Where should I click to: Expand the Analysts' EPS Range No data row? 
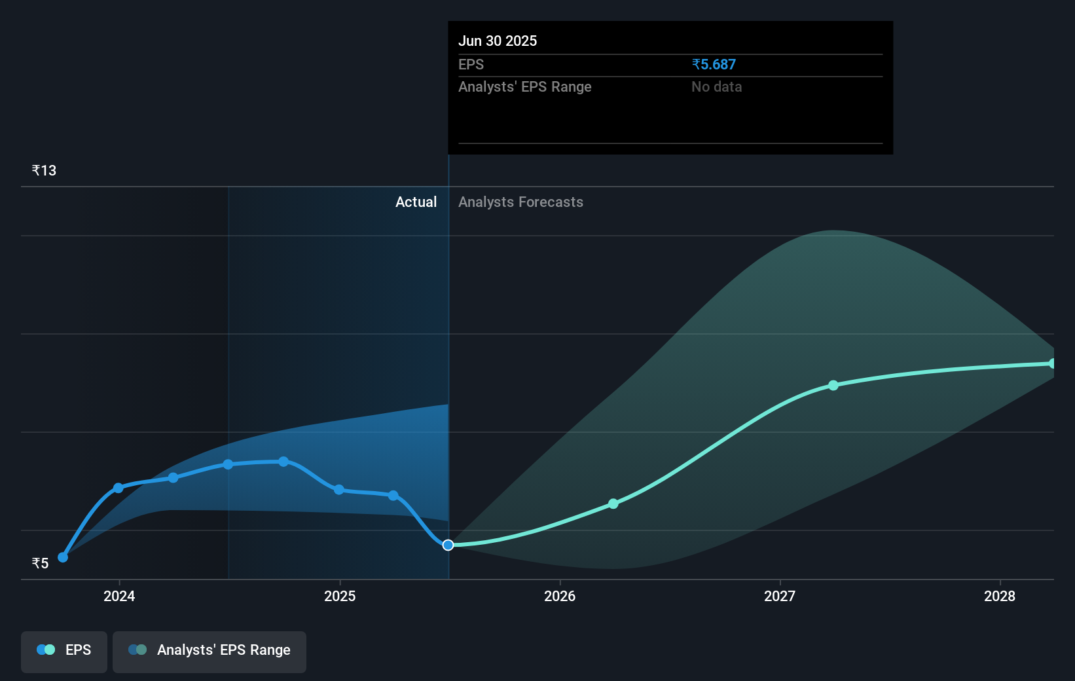[x=525, y=86]
